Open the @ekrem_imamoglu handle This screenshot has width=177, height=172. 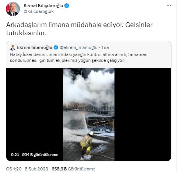pos(79,47)
